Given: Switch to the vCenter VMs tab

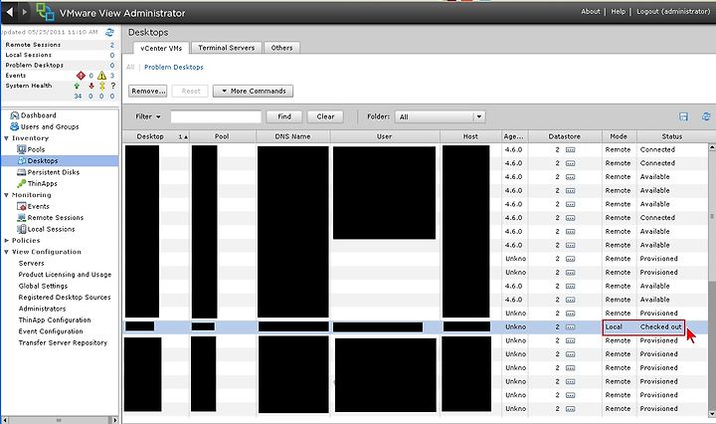Looking at the screenshot, I should pyautogui.click(x=161, y=48).
